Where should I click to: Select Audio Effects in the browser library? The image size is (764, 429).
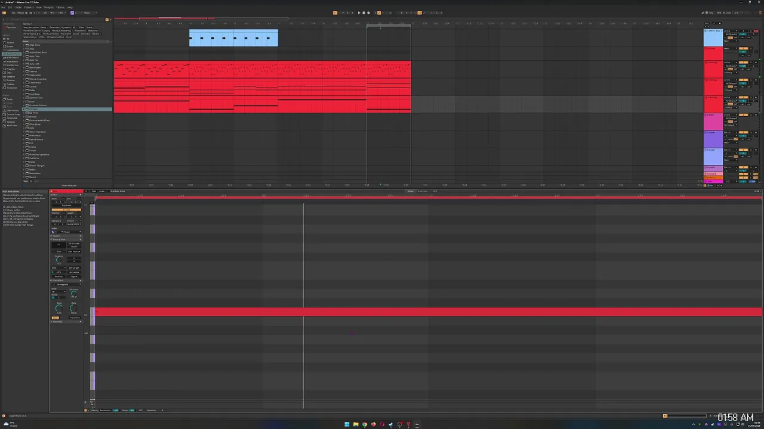point(13,54)
